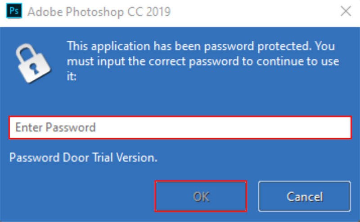Select the "Enter Password" placeholder text

click(x=55, y=127)
